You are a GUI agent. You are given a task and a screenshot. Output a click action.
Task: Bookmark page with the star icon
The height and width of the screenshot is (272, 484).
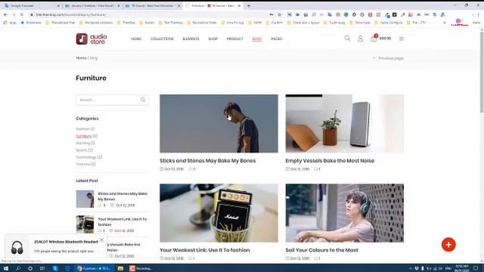pos(280,14)
